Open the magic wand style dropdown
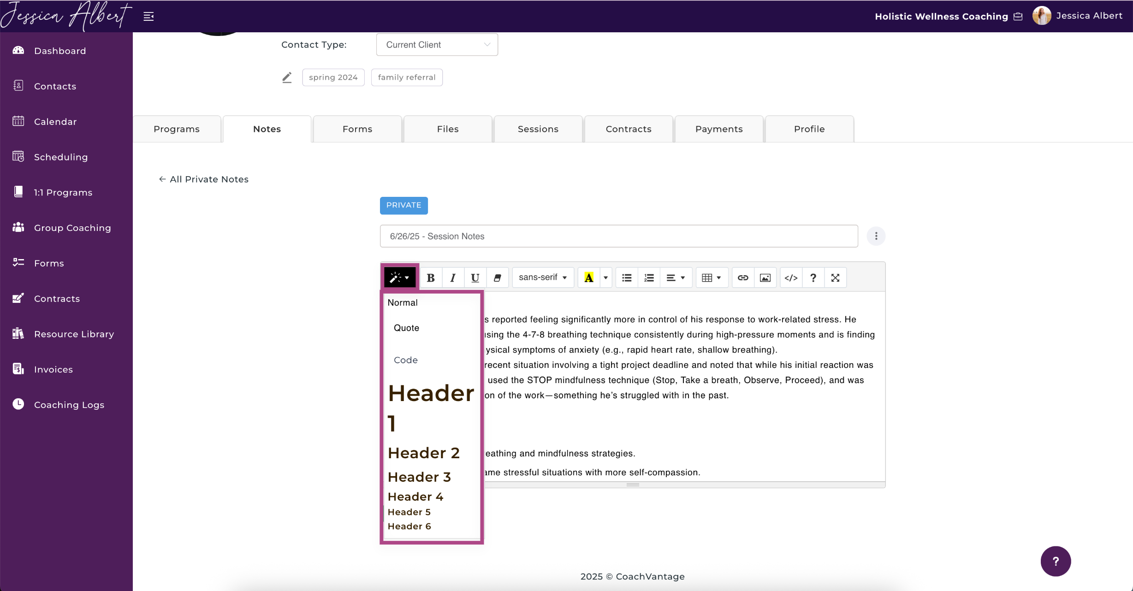The height and width of the screenshot is (591, 1133). (x=399, y=278)
